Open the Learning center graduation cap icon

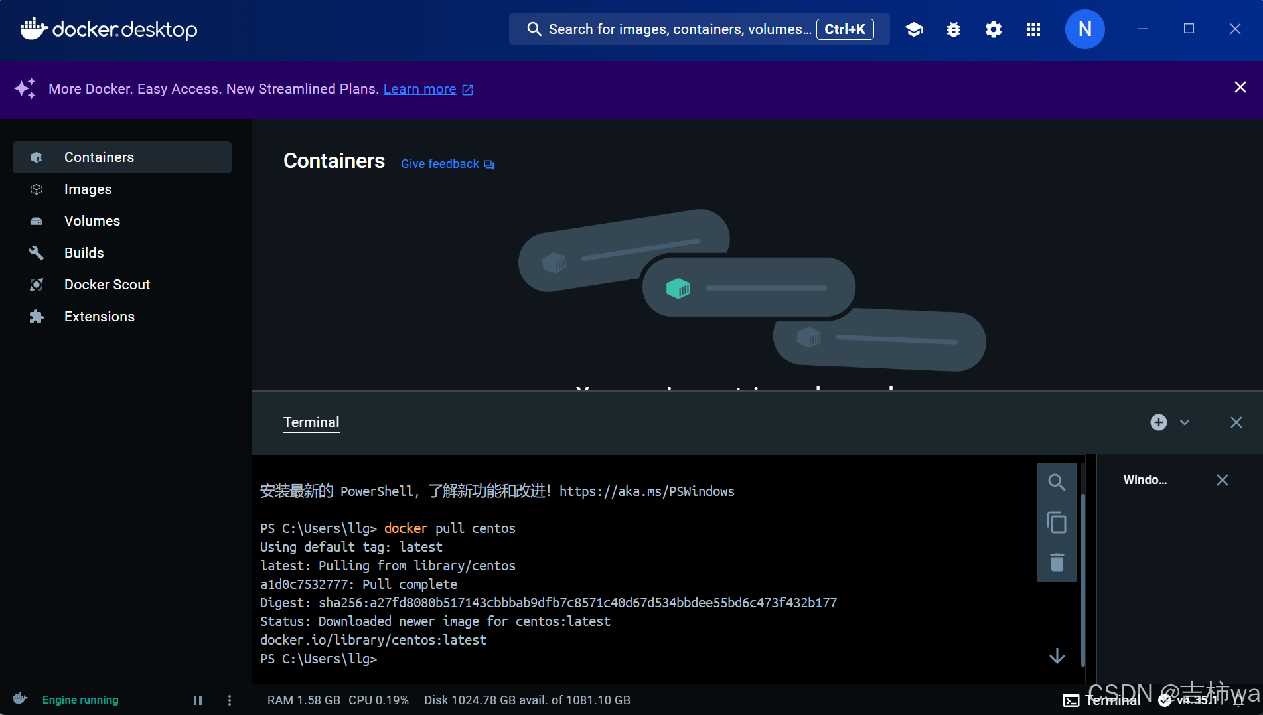[x=914, y=29]
